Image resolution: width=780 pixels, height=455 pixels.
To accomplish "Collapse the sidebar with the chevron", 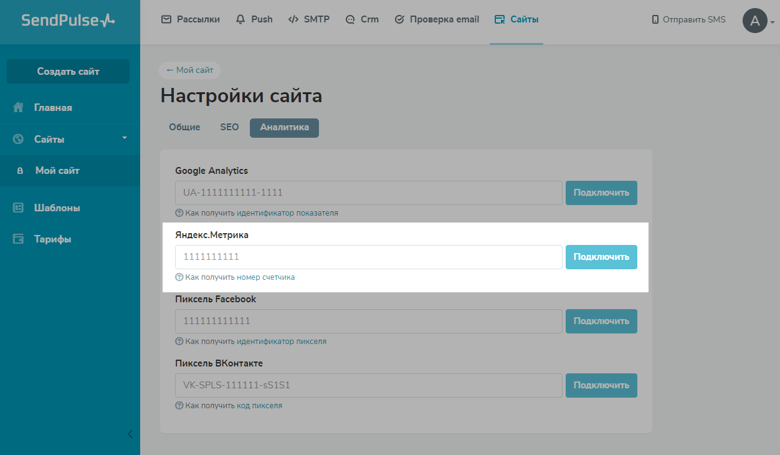I will [x=130, y=434].
